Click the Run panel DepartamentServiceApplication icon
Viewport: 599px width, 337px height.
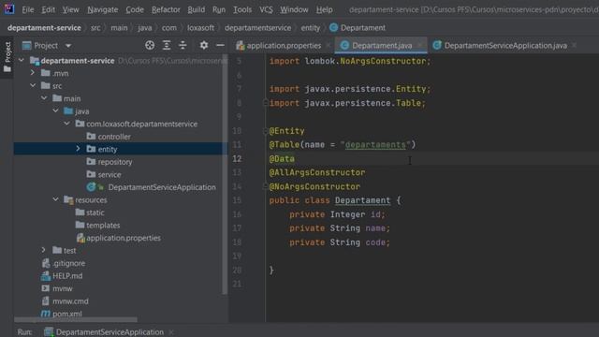pos(49,331)
